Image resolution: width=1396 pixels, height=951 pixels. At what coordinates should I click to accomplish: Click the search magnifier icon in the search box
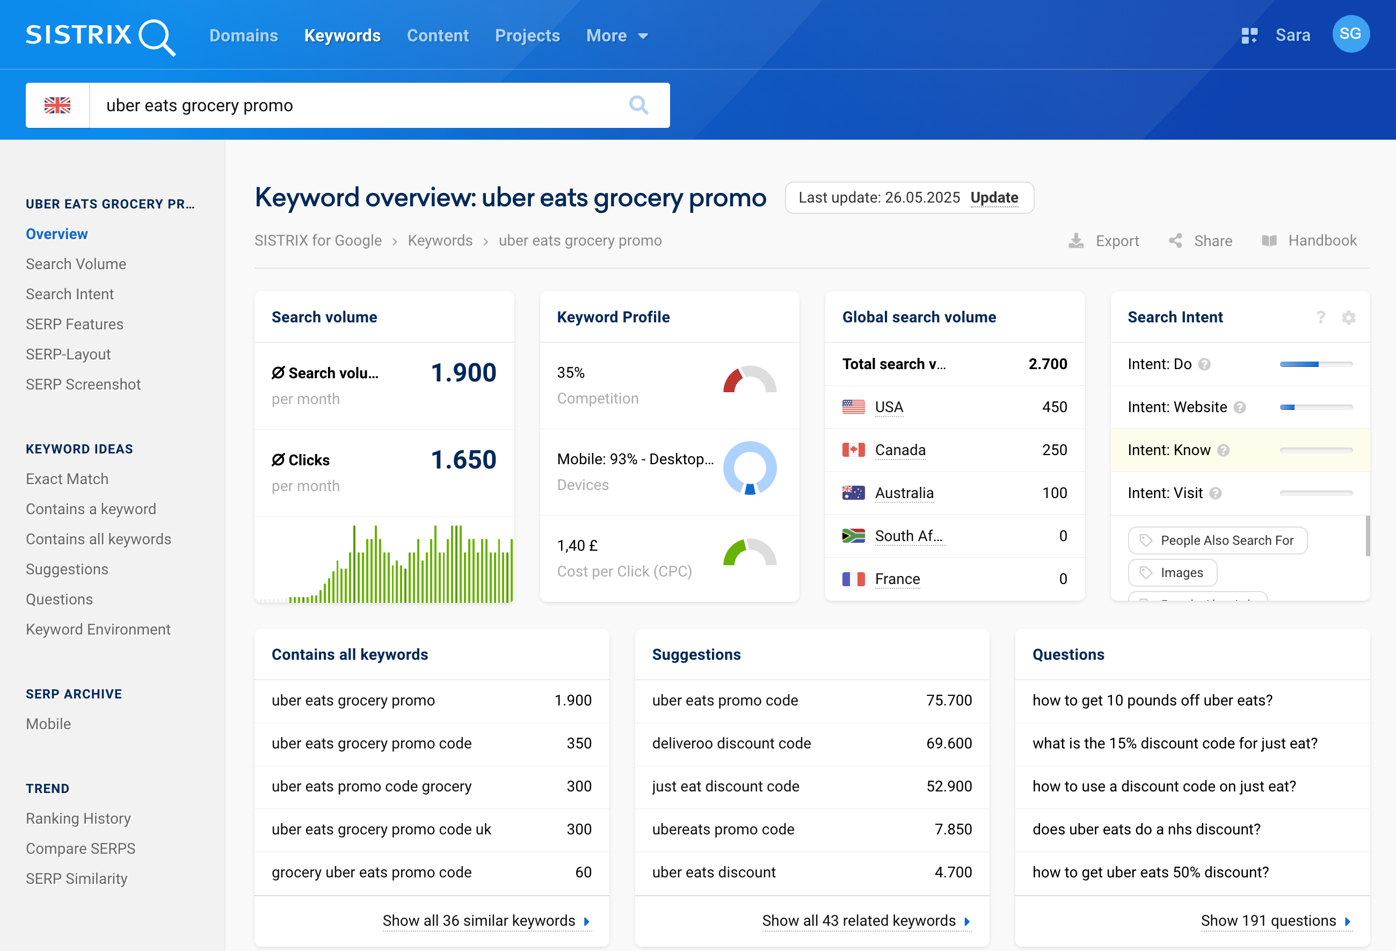pyautogui.click(x=638, y=105)
